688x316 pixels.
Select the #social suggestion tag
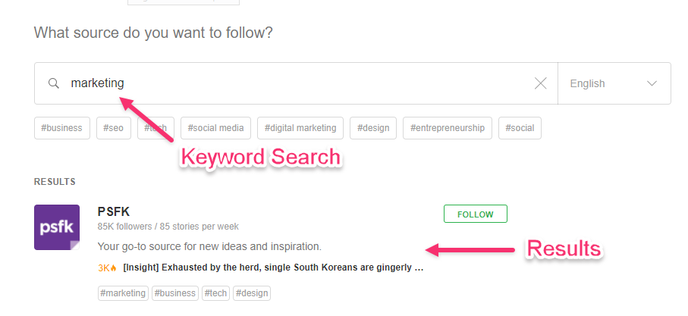click(x=520, y=128)
